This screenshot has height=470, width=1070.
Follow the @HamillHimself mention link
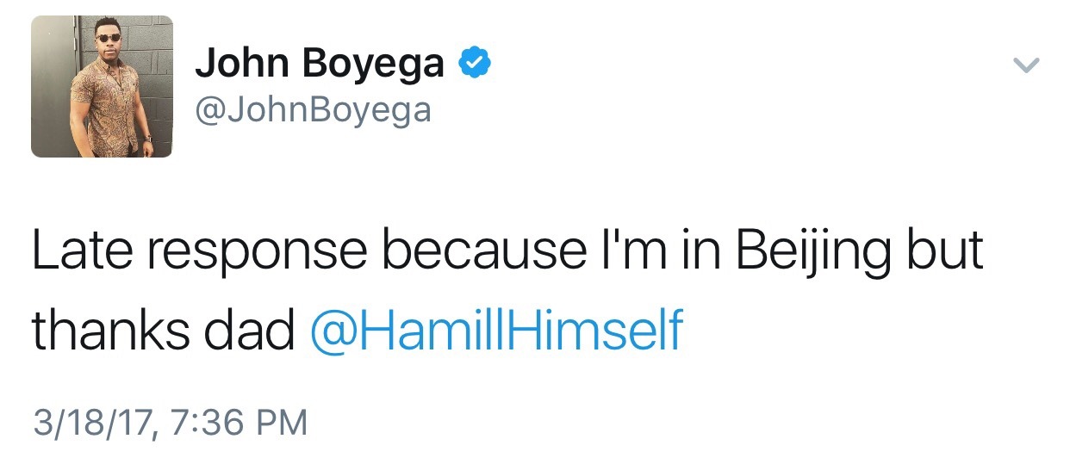[495, 331]
